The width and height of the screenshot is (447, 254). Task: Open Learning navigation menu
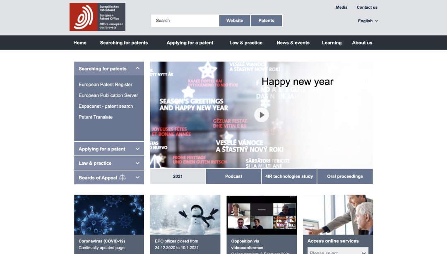pyautogui.click(x=332, y=43)
